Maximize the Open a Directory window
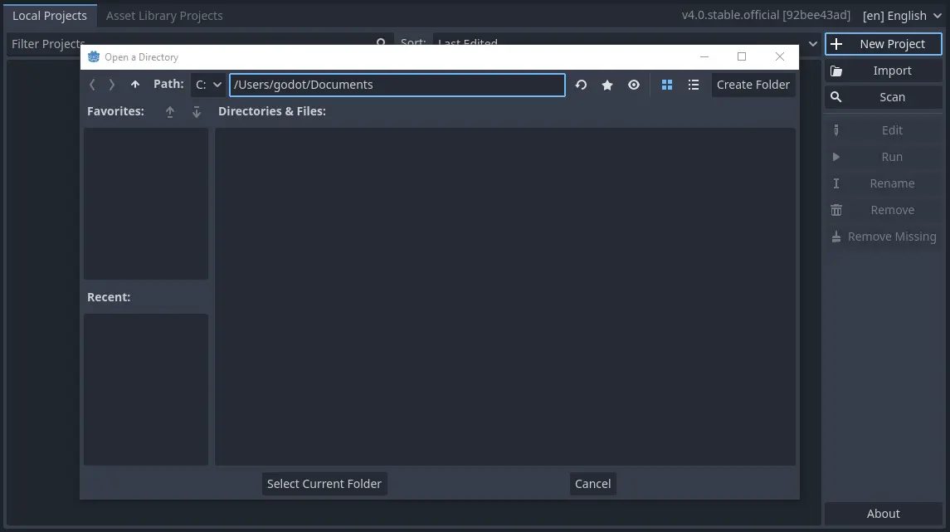Viewport: 950px width, 532px height. (x=742, y=57)
